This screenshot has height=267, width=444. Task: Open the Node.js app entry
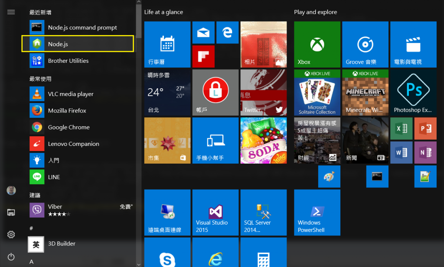[78, 44]
